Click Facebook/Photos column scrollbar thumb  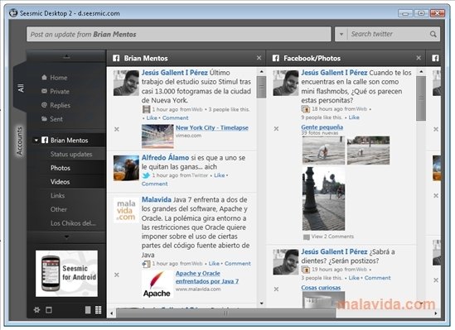pyautogui.click(x=421, y=98)
